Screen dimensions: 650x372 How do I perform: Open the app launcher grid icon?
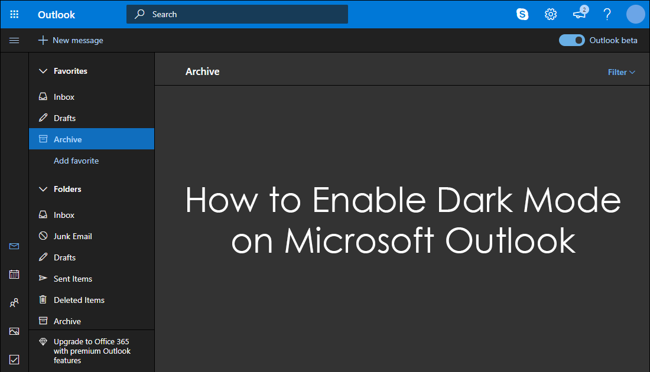pyautogui.click(x=14, y=15)
